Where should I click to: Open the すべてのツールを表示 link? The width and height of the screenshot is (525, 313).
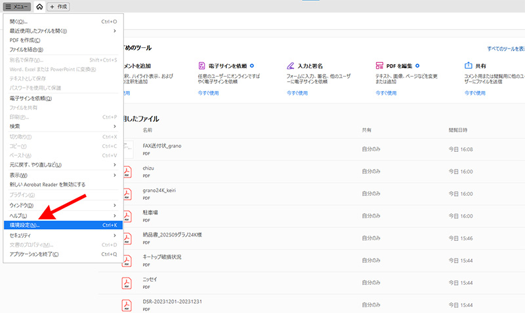(505, 48)
